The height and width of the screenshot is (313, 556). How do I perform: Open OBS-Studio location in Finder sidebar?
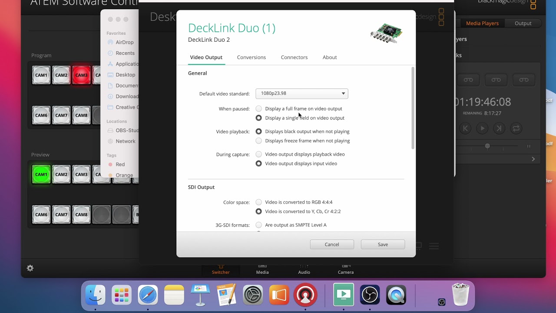tap(123, 130)
